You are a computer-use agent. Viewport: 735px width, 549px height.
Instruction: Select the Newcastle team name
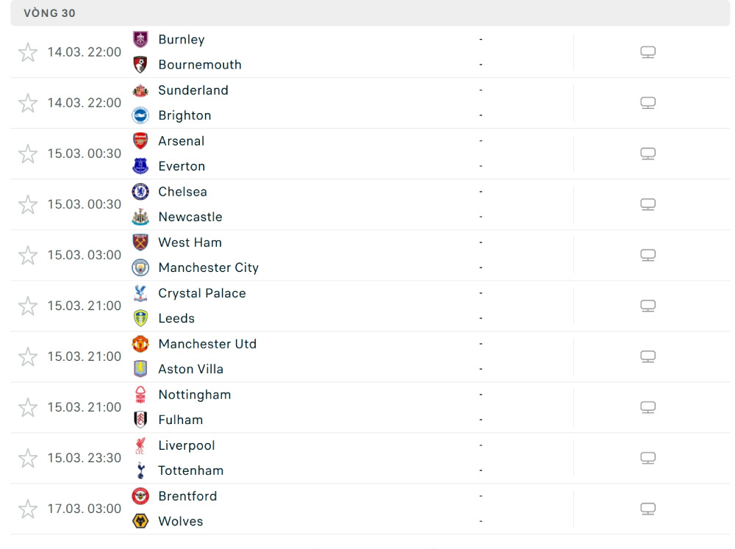pos(190,217)
